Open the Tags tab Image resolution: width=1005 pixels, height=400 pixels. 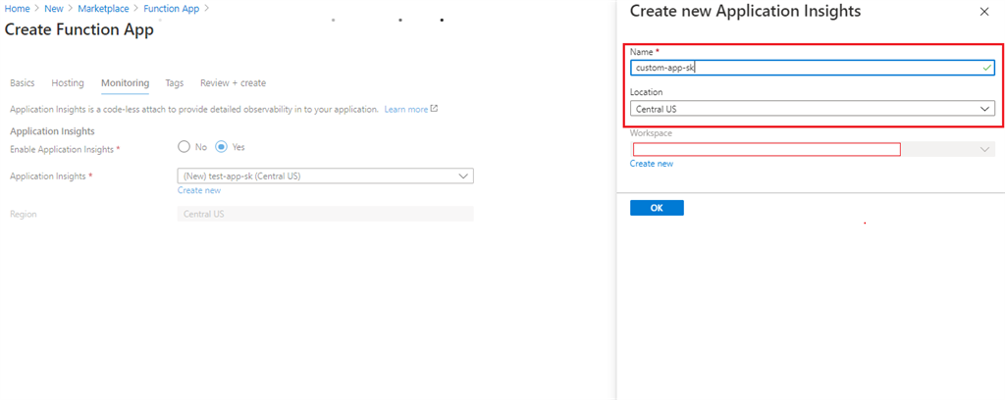click(175, 83)
